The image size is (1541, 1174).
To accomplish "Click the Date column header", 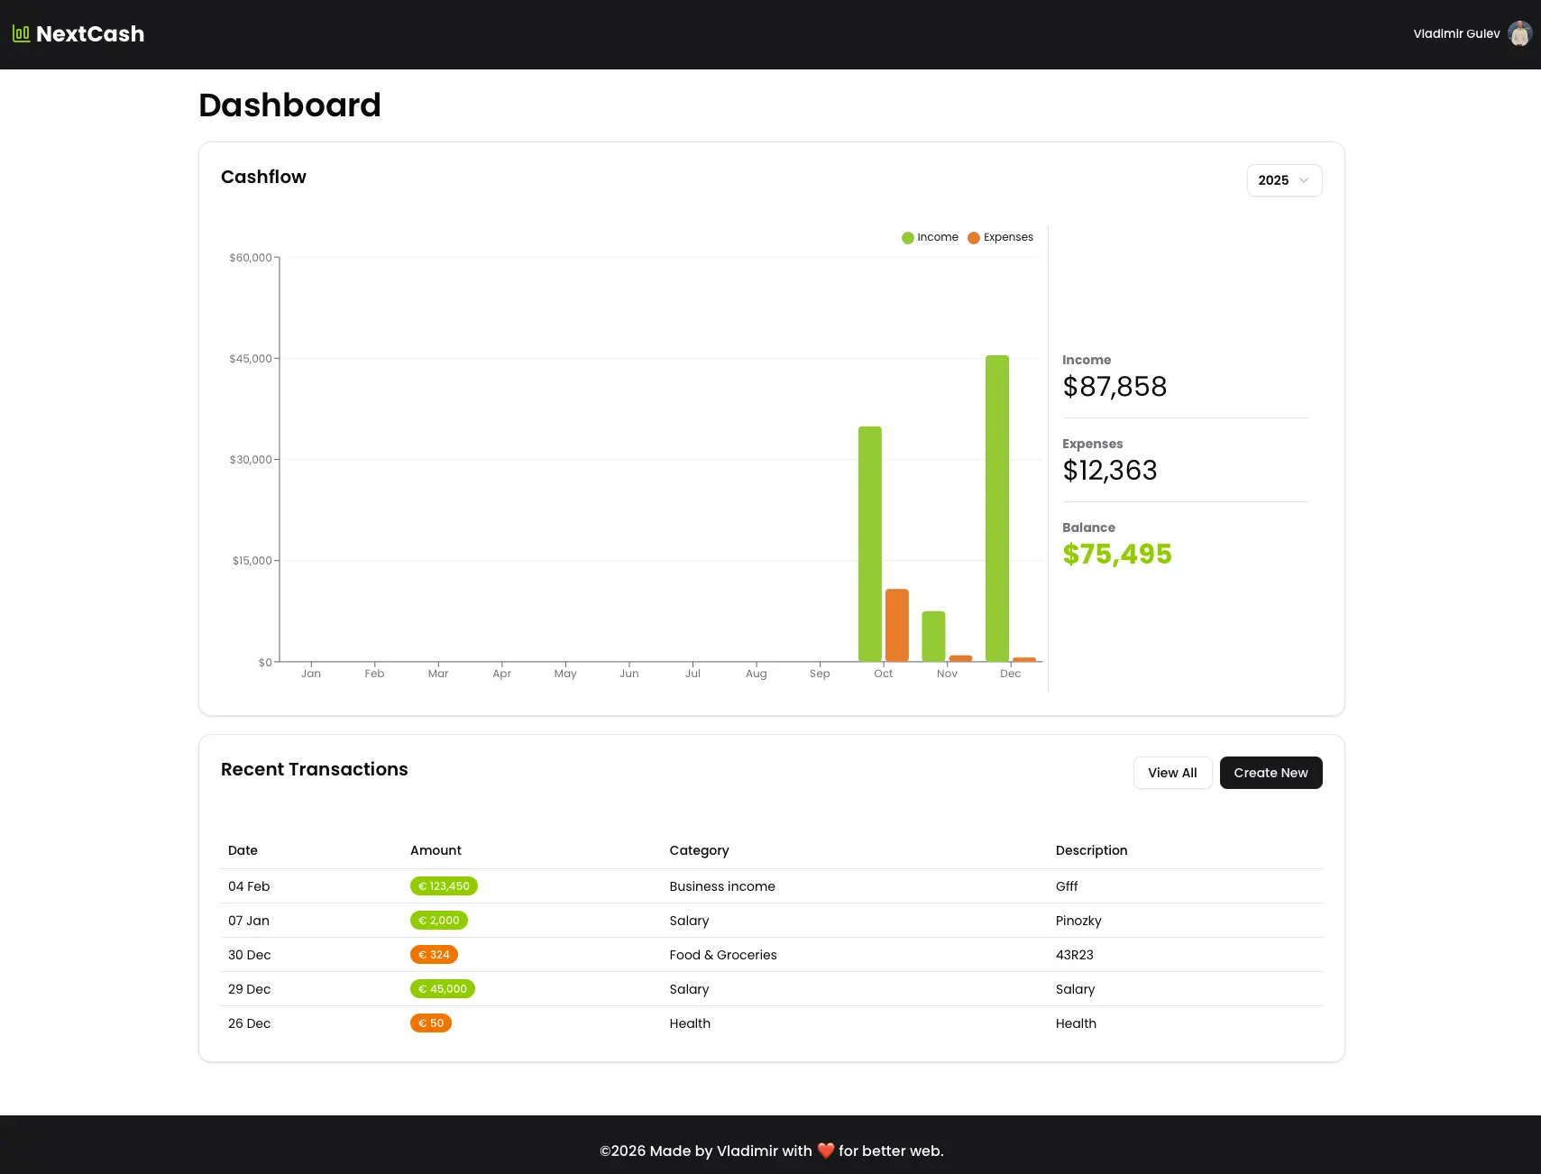I will [243, 850].
